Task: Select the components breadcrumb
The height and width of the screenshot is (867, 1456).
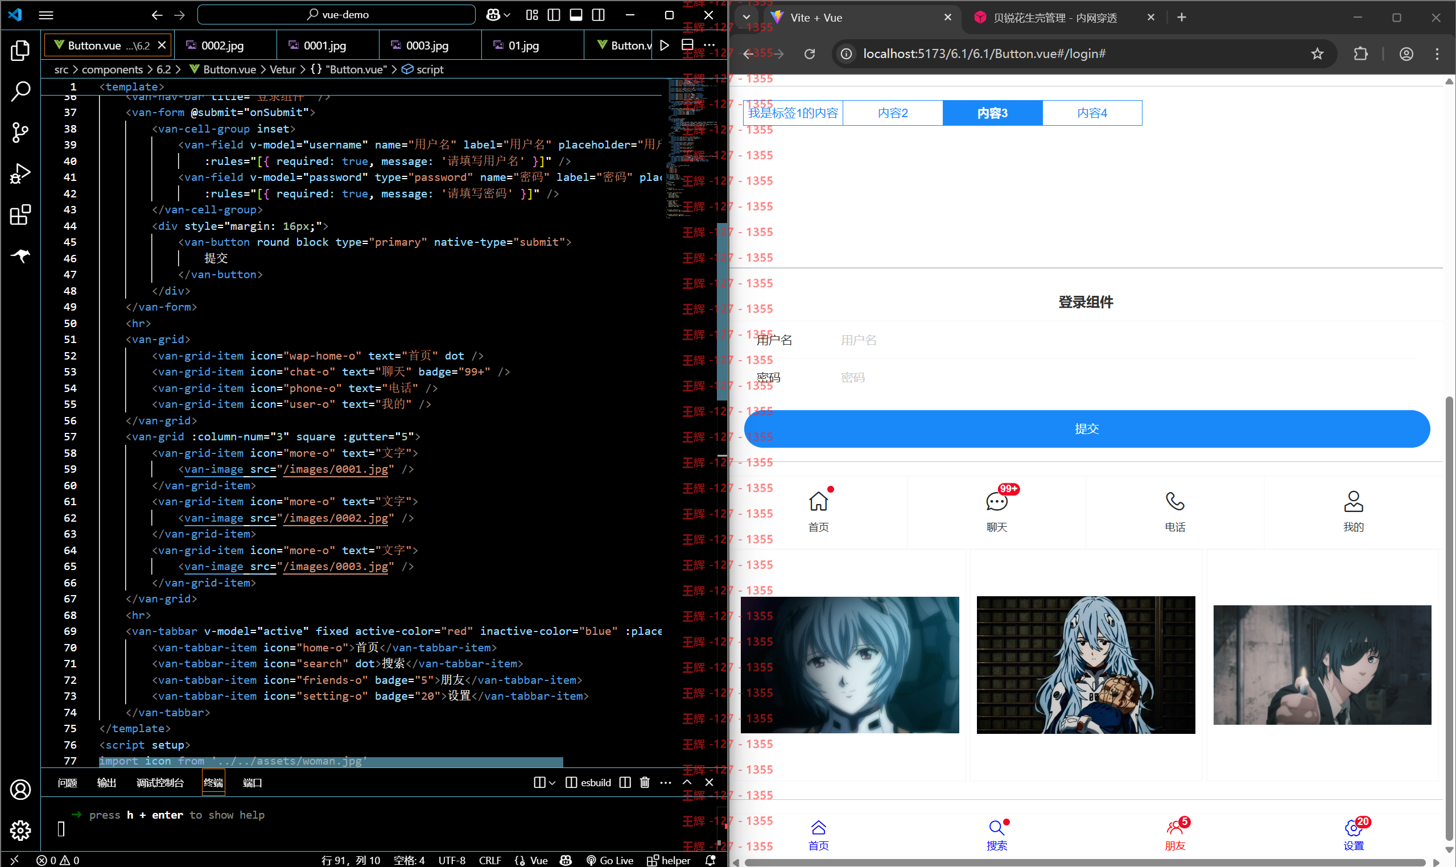Action: tap(112, 69)
